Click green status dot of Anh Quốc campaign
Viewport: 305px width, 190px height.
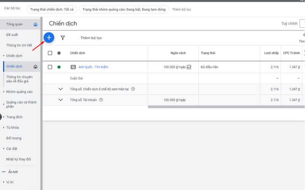pos(59,67)
